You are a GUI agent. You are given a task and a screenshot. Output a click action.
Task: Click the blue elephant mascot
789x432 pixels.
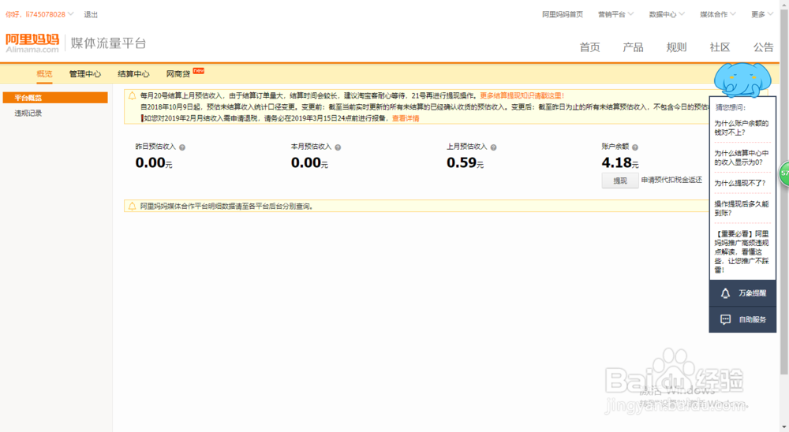742,80
